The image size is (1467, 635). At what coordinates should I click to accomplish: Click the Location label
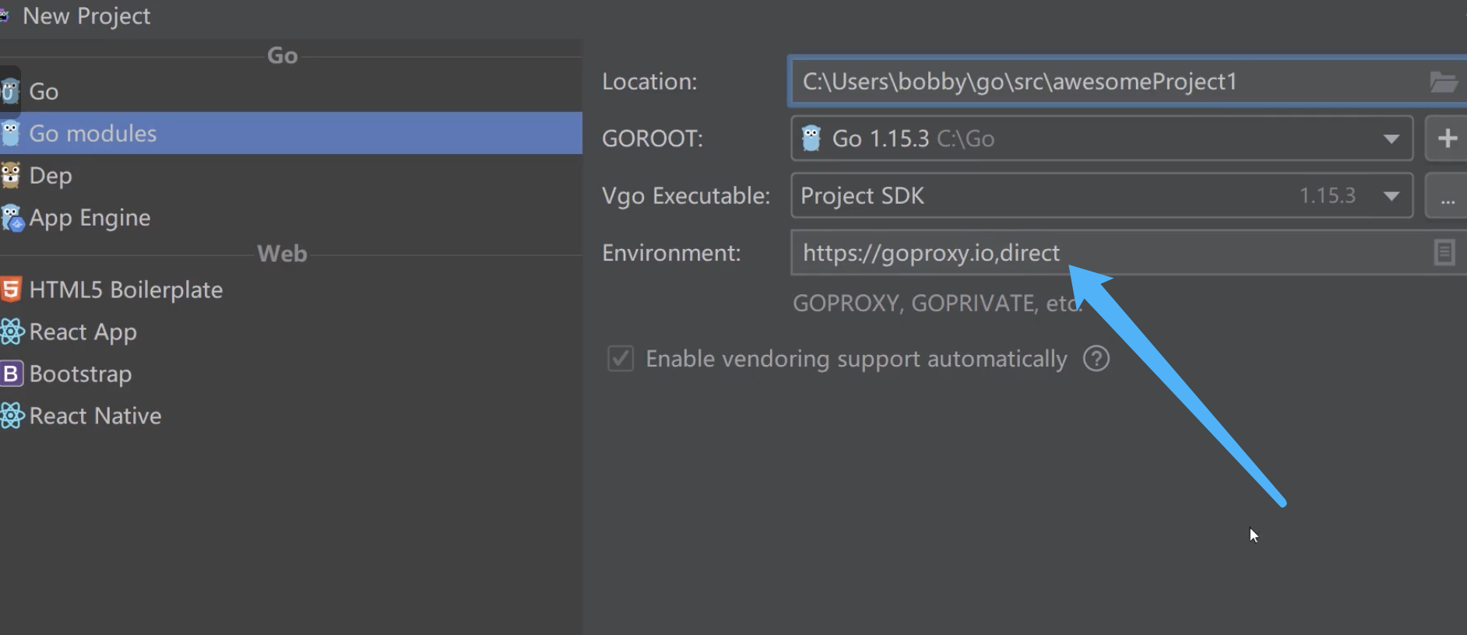click(649, 82)
